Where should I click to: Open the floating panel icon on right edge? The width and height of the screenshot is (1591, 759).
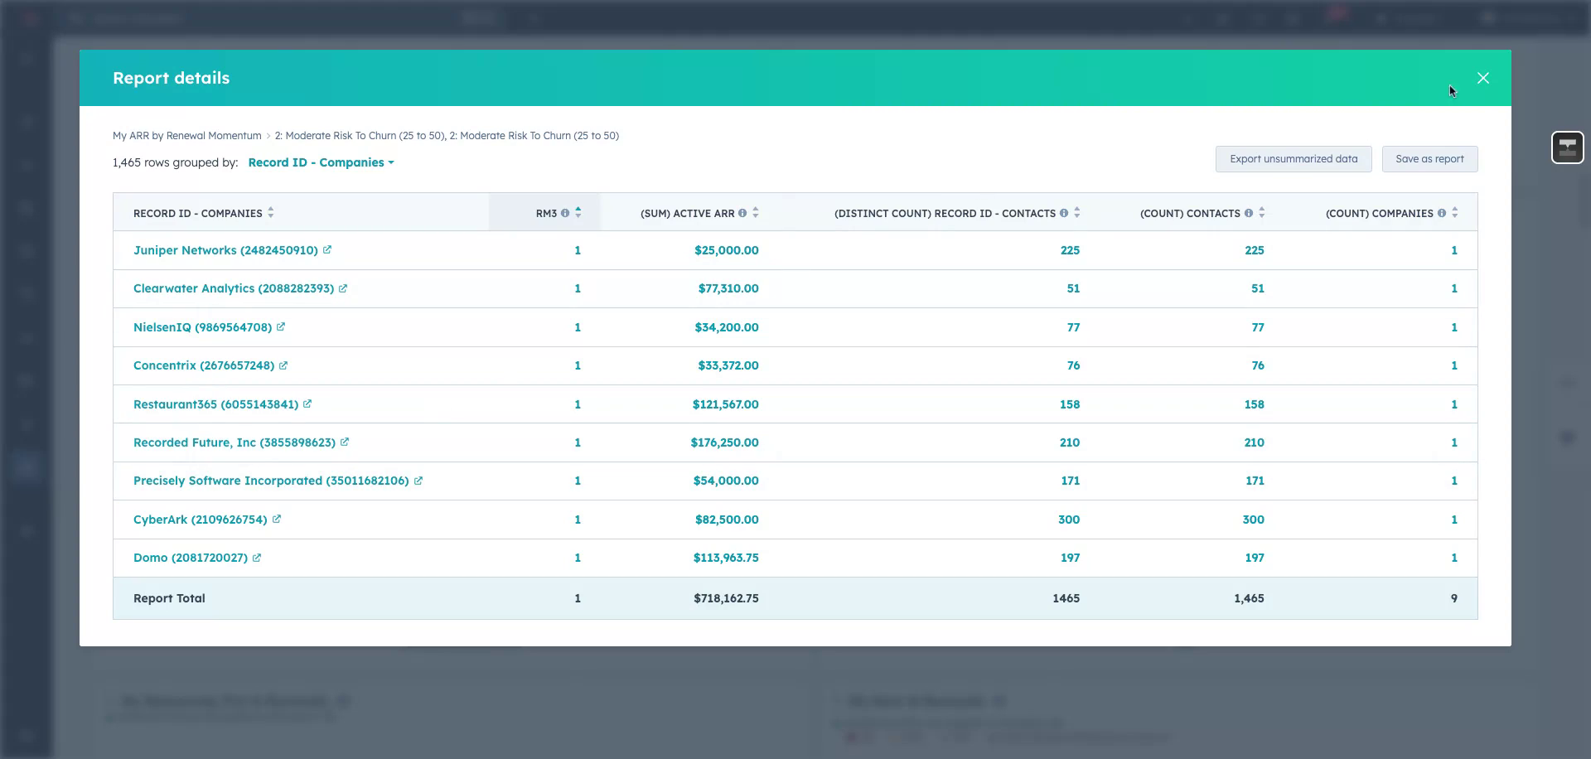coord(1567,147)
